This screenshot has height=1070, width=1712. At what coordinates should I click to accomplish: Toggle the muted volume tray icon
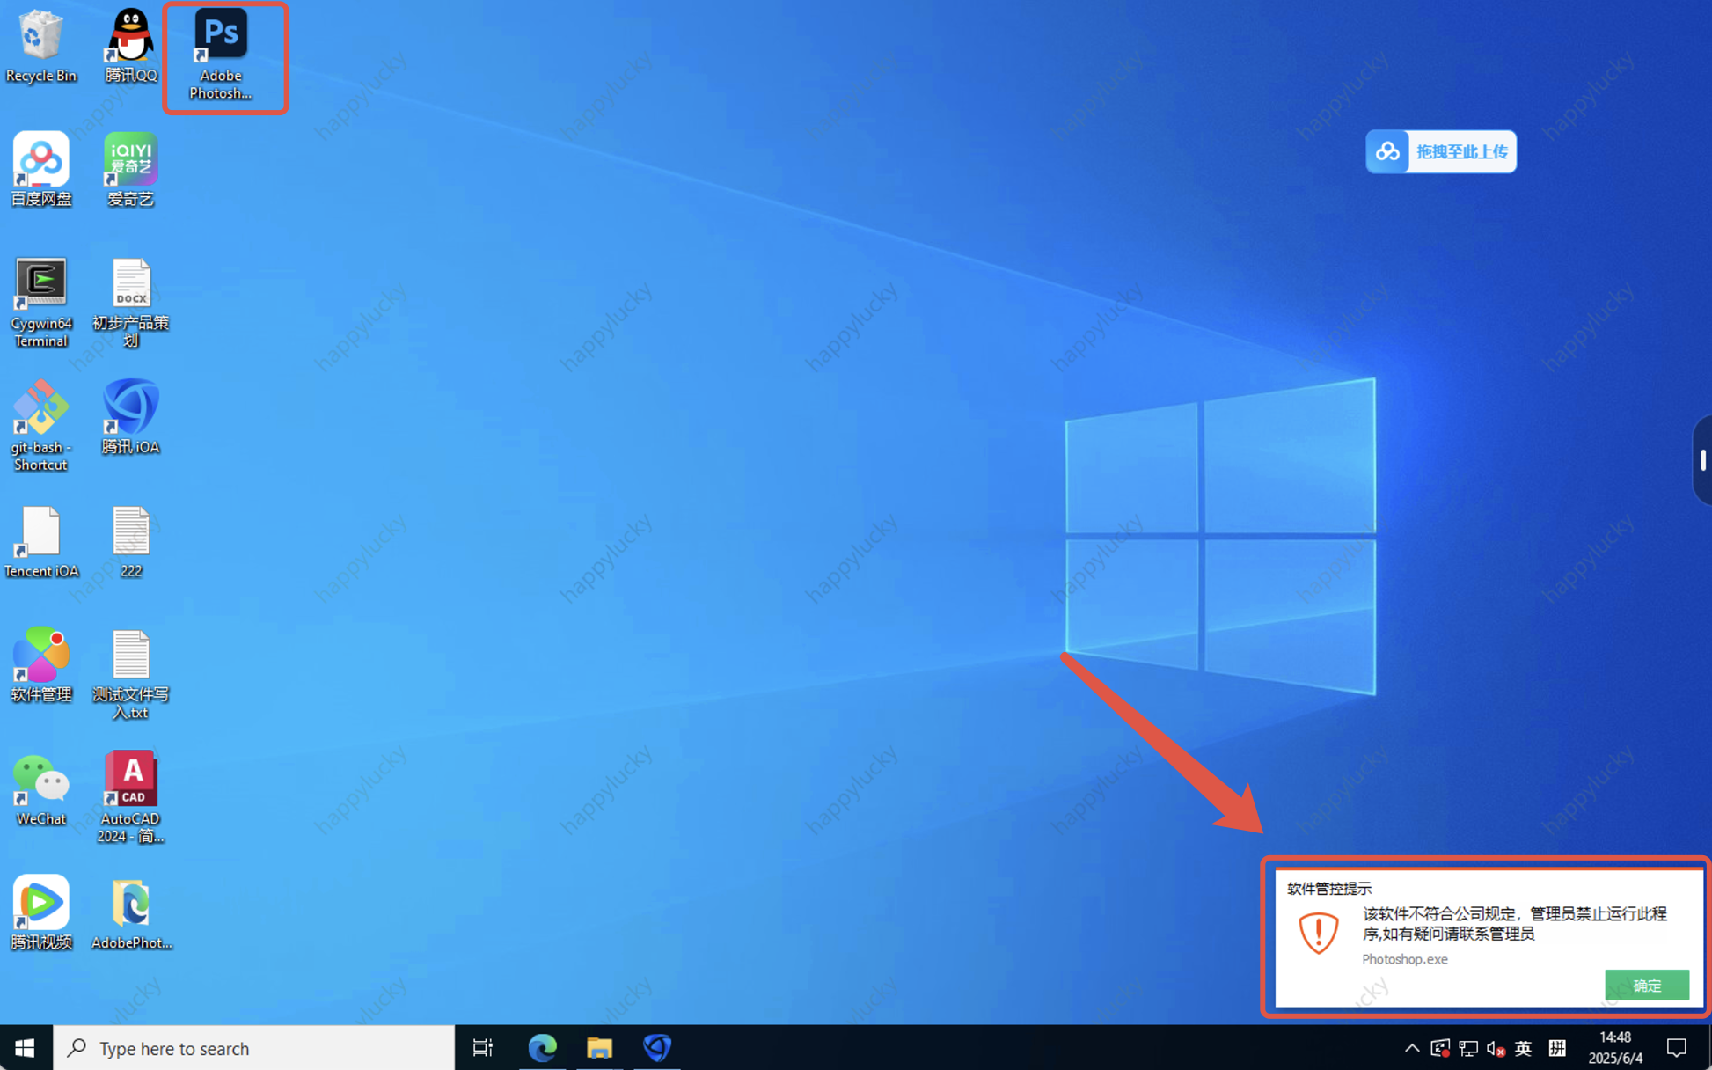coord(1495,1048)
